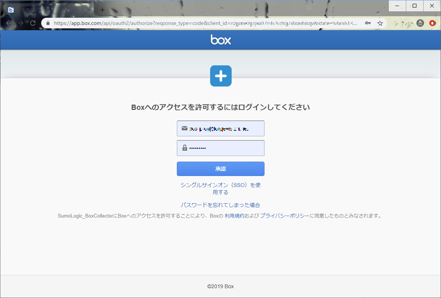The width and height of the screenshot is (441, 298).
Task: Open the プライバシーポリシー link
Action: click(285, 216)
